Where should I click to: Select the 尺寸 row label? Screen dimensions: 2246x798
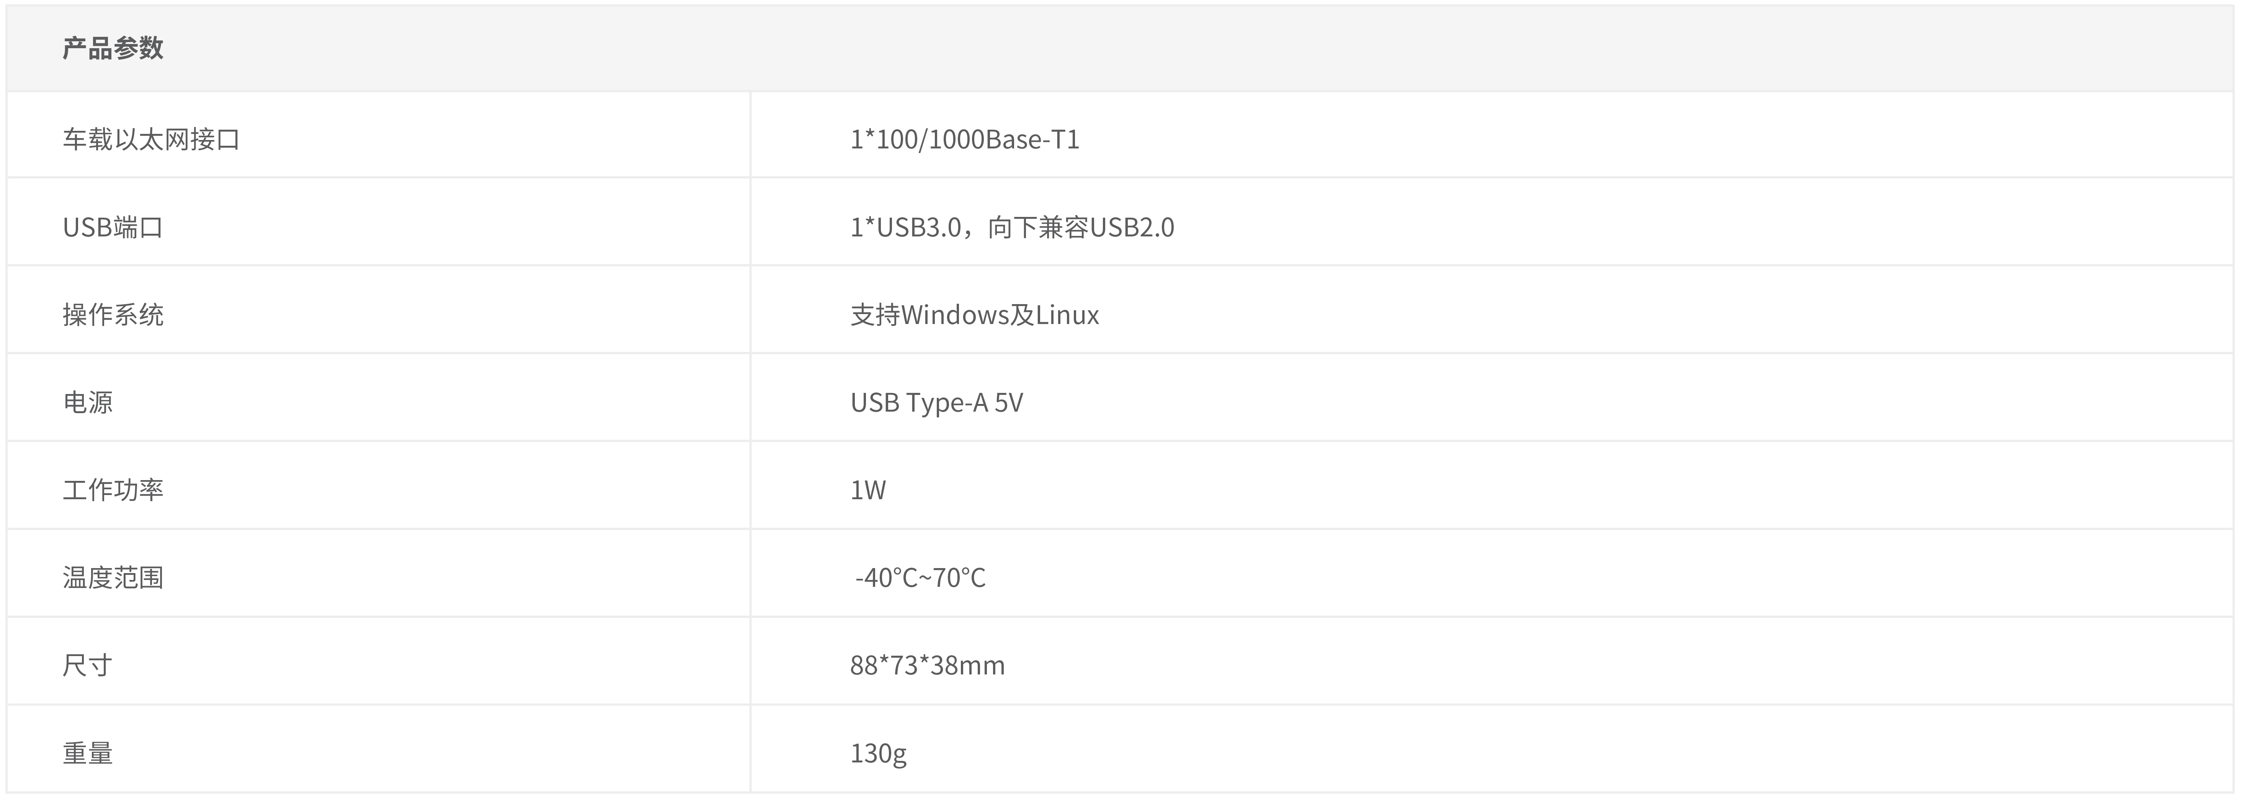pos(87,666)
